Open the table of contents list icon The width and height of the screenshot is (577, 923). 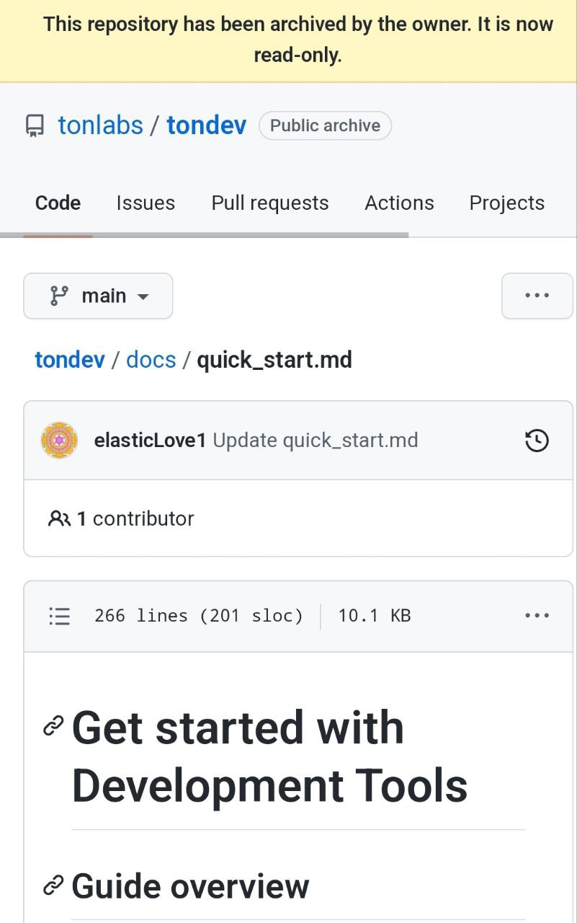point(60,616)
